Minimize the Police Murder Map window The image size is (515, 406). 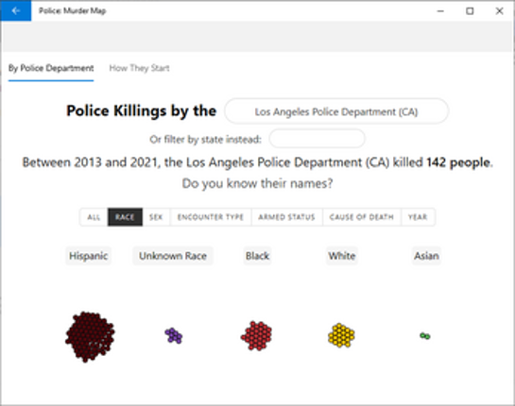(x=440, y=10)
